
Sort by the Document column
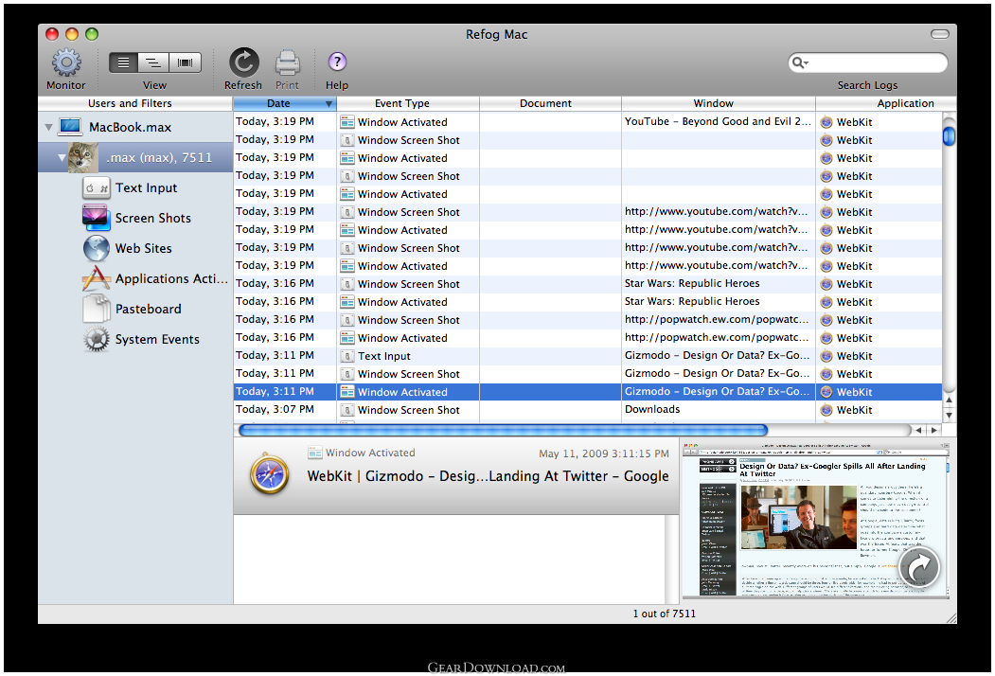click(x=550, y=103)
